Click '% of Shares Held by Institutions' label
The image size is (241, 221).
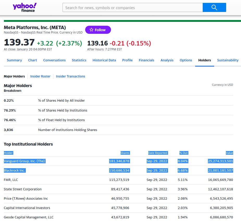point(63,110)
